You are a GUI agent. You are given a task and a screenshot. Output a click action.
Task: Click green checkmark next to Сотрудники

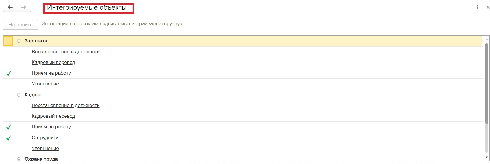[9, 138]
